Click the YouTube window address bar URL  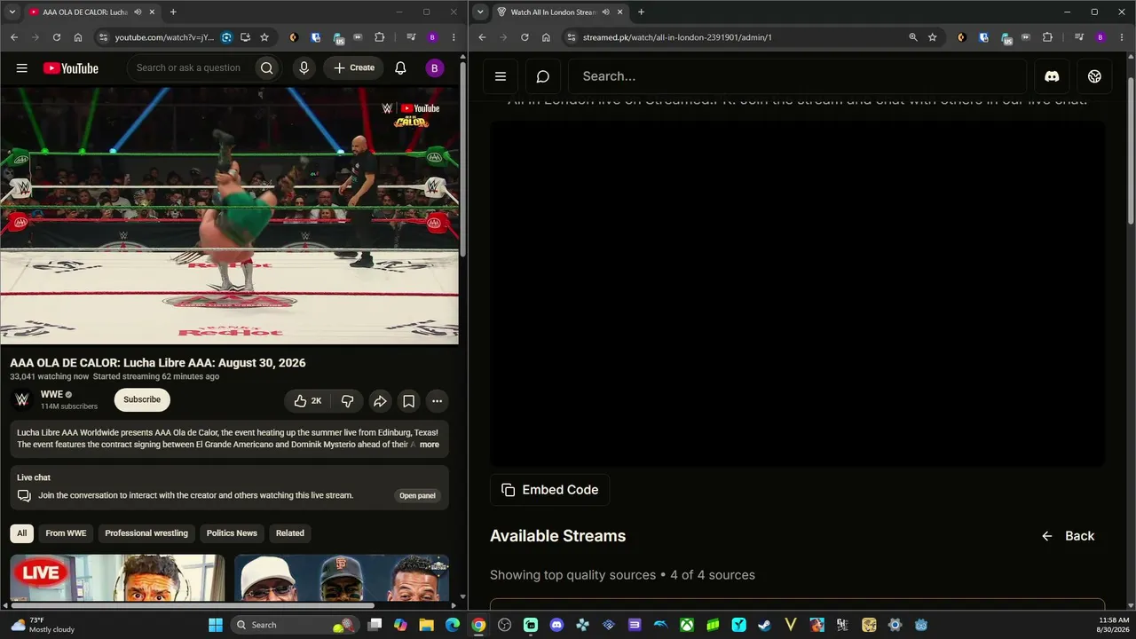coord(165,37)
